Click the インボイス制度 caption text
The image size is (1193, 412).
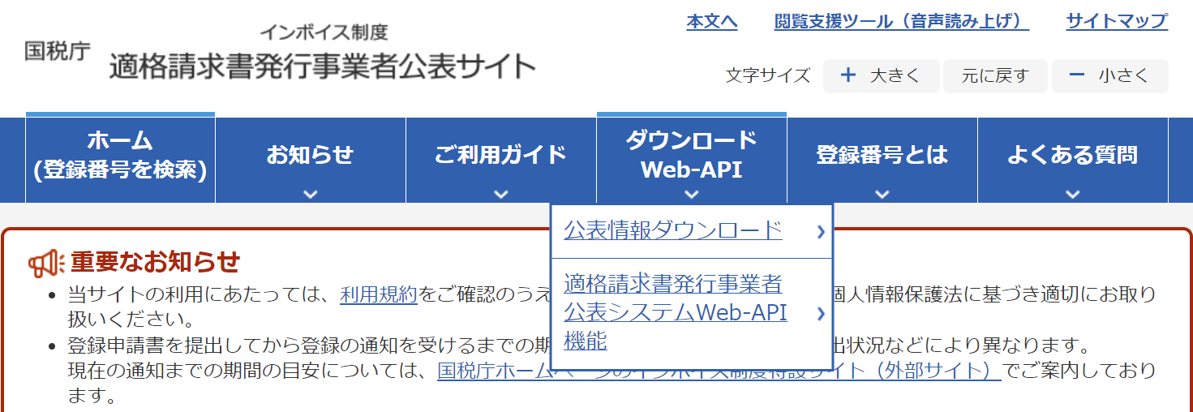[x=324, y=32]
